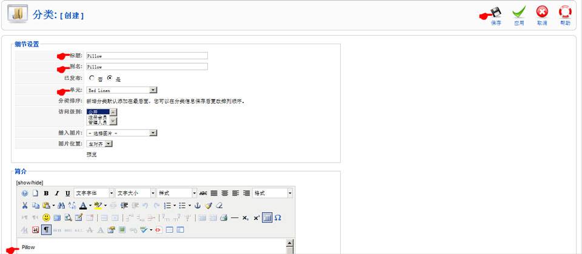Open the 文字字体 font family dropdown

[x=95, y=193]
